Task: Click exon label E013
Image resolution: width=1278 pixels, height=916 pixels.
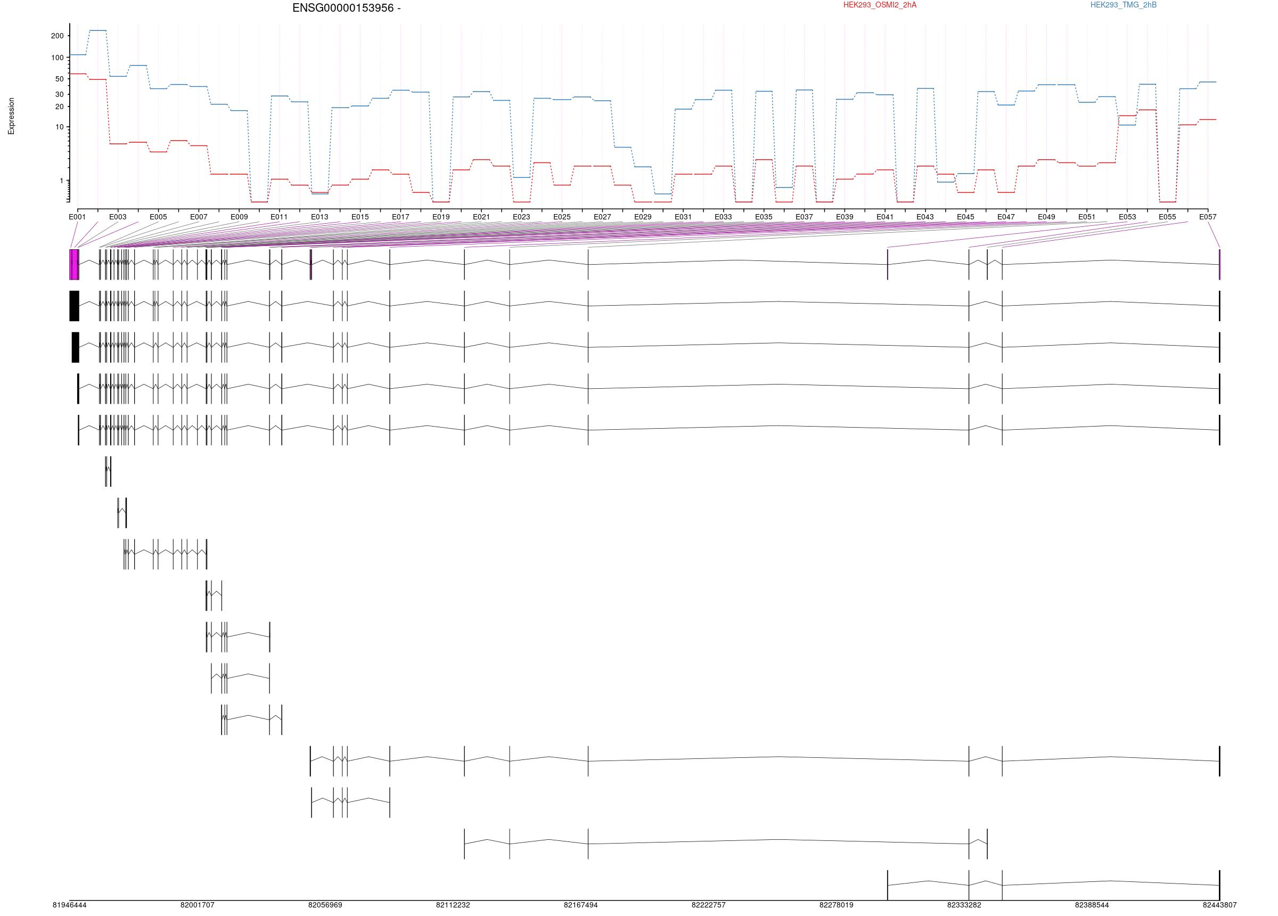Action: [319, 217]
